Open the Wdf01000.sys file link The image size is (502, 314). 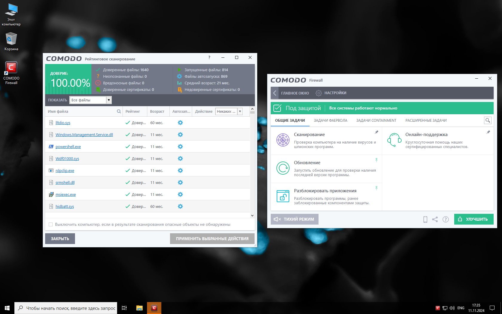click(x=67, y=158)
